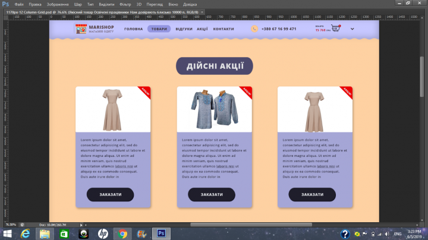Click the cart total 15 768 text
The image size is (428, 240).
321,30
